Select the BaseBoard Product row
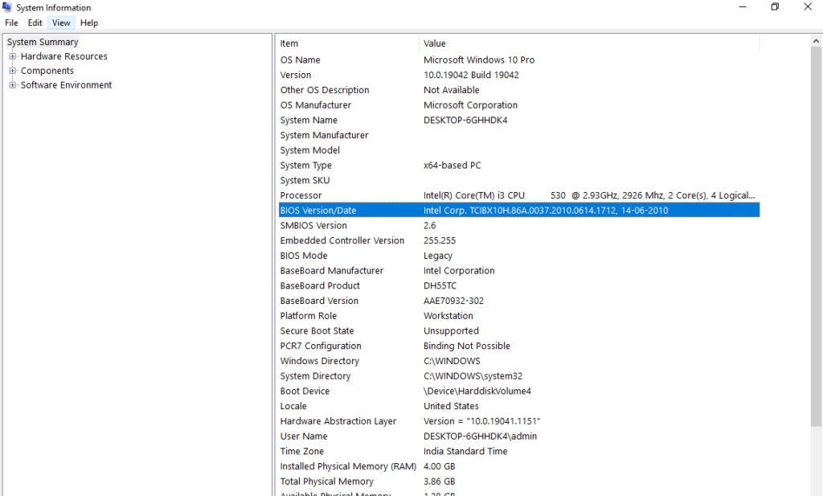Image resolution: width=823 pixels, height=496 pixels. [x=320, y=286]
